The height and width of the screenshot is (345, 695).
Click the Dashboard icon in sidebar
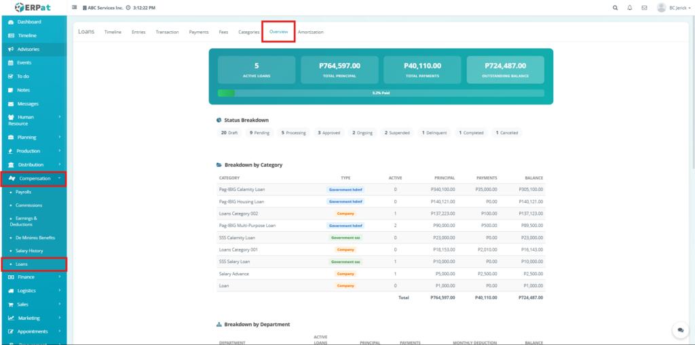(x=10, y=22)
